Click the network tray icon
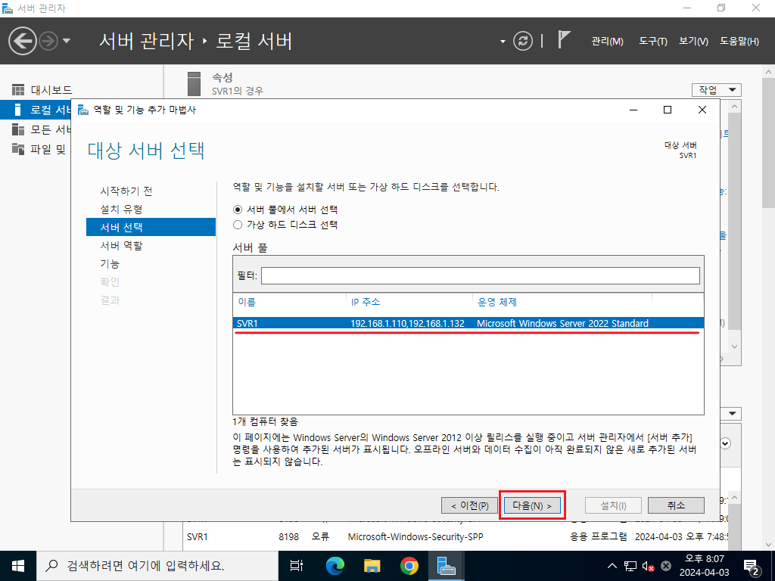The height and width of the screenshot is (581, 775). [630, 566]
